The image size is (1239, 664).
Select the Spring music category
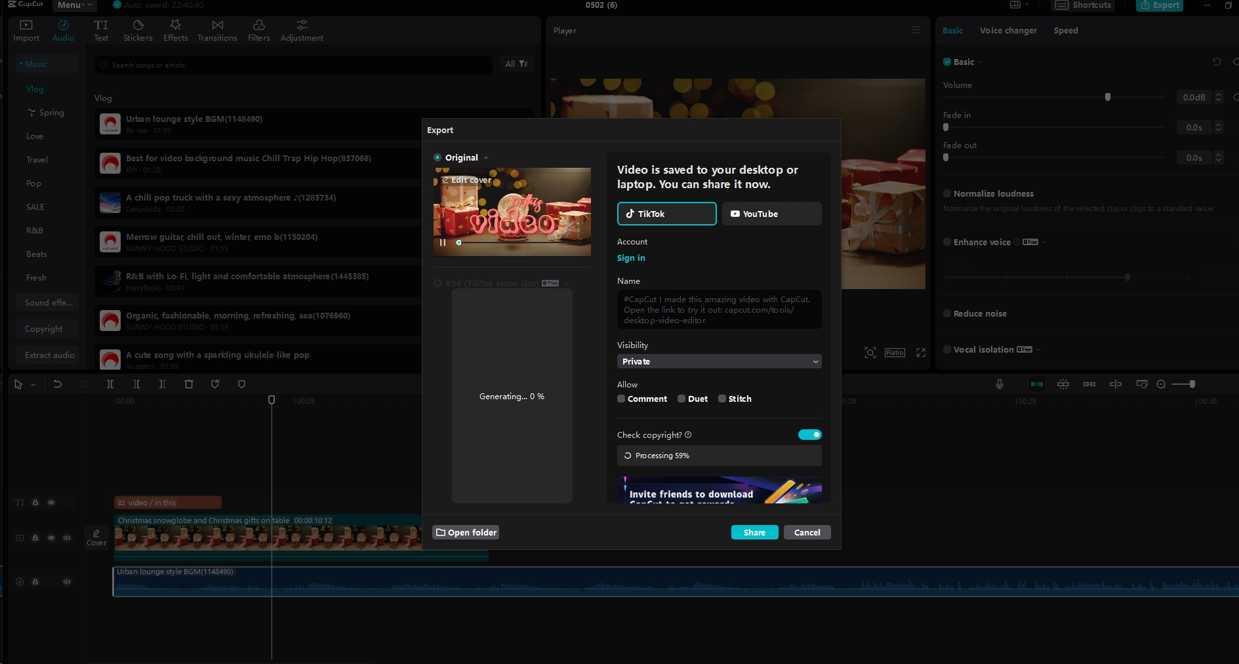coord(46,113)
